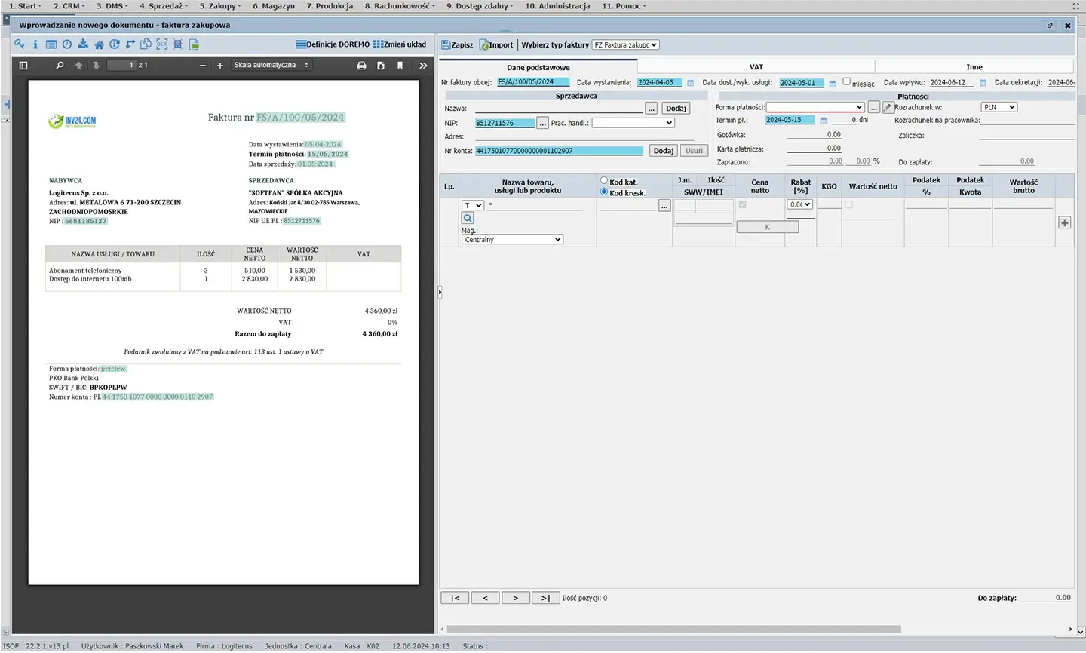
Task: Click the Zapisz save button
Action: pyautogui.click(x=457, y=45)
